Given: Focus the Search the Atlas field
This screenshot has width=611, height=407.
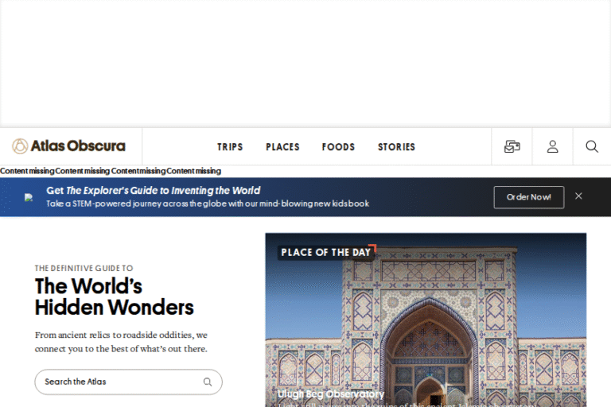Looking at the screenshot, I should tap(119, 382).
